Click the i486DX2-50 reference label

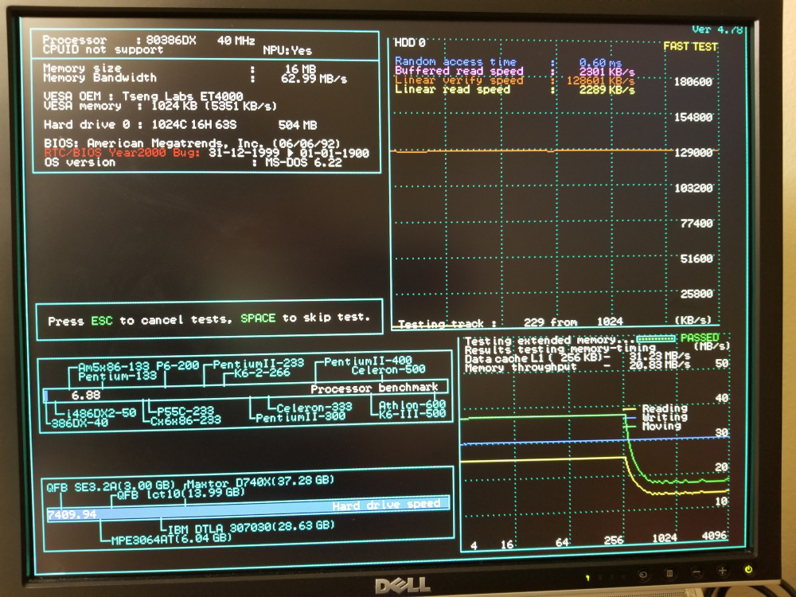[101, 412]
